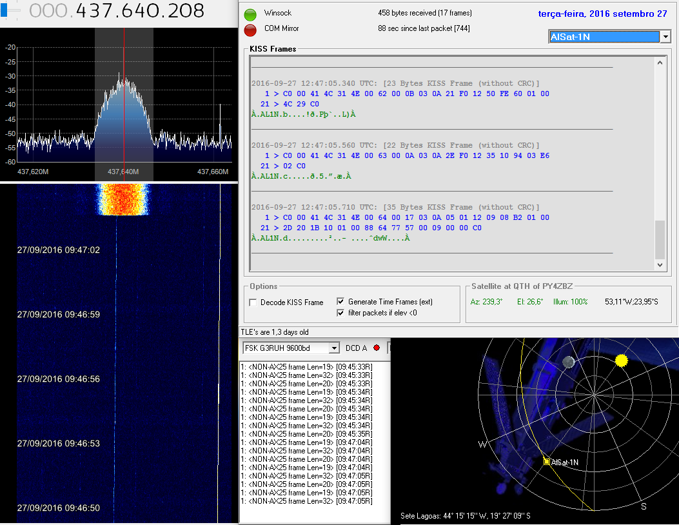The image size is (679, 525).
Task: Click the red DCD A indicator light
Action: 377,348
